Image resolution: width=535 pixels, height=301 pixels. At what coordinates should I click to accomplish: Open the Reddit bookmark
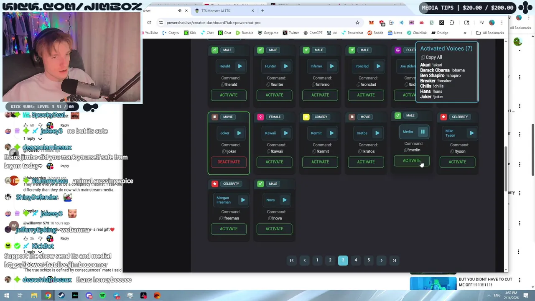pyautogui.click(x=375, y=33)
